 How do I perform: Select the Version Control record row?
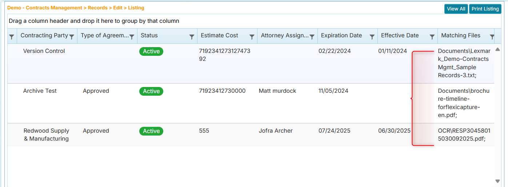pos(44,51)
